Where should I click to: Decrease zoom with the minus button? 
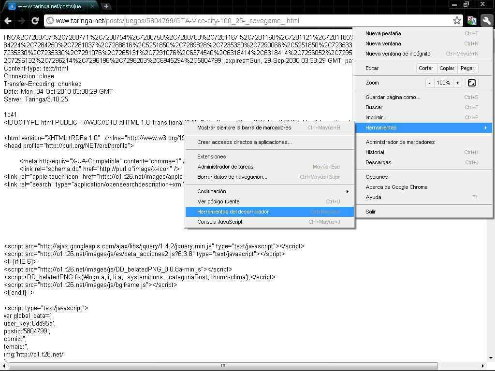point(429,83)
